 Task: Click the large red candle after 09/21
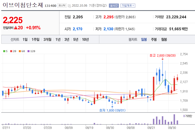click(154, 89)
